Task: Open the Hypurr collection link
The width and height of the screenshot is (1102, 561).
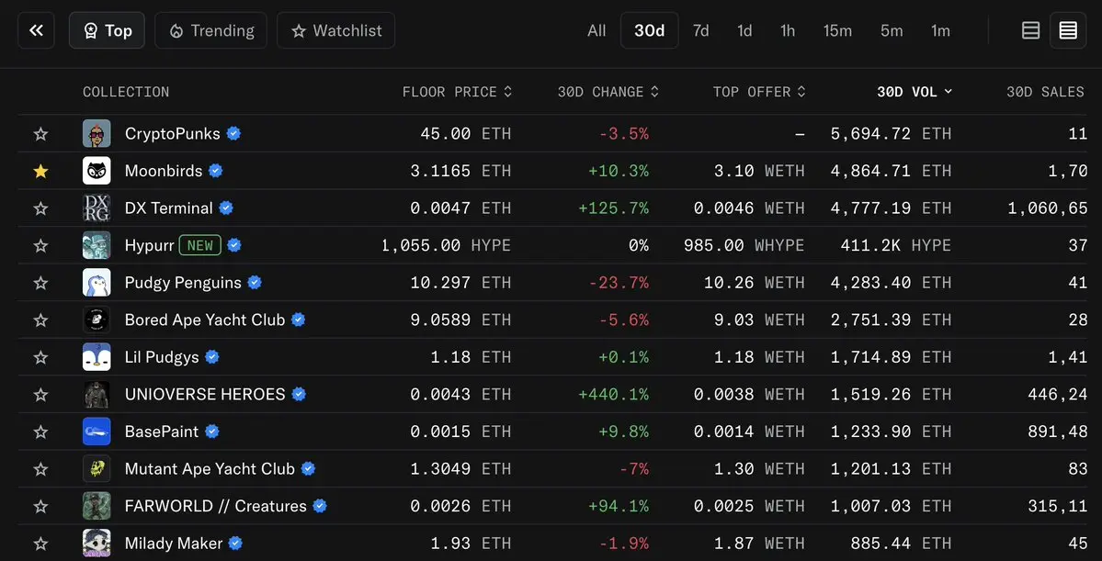Action: point(149,245)
